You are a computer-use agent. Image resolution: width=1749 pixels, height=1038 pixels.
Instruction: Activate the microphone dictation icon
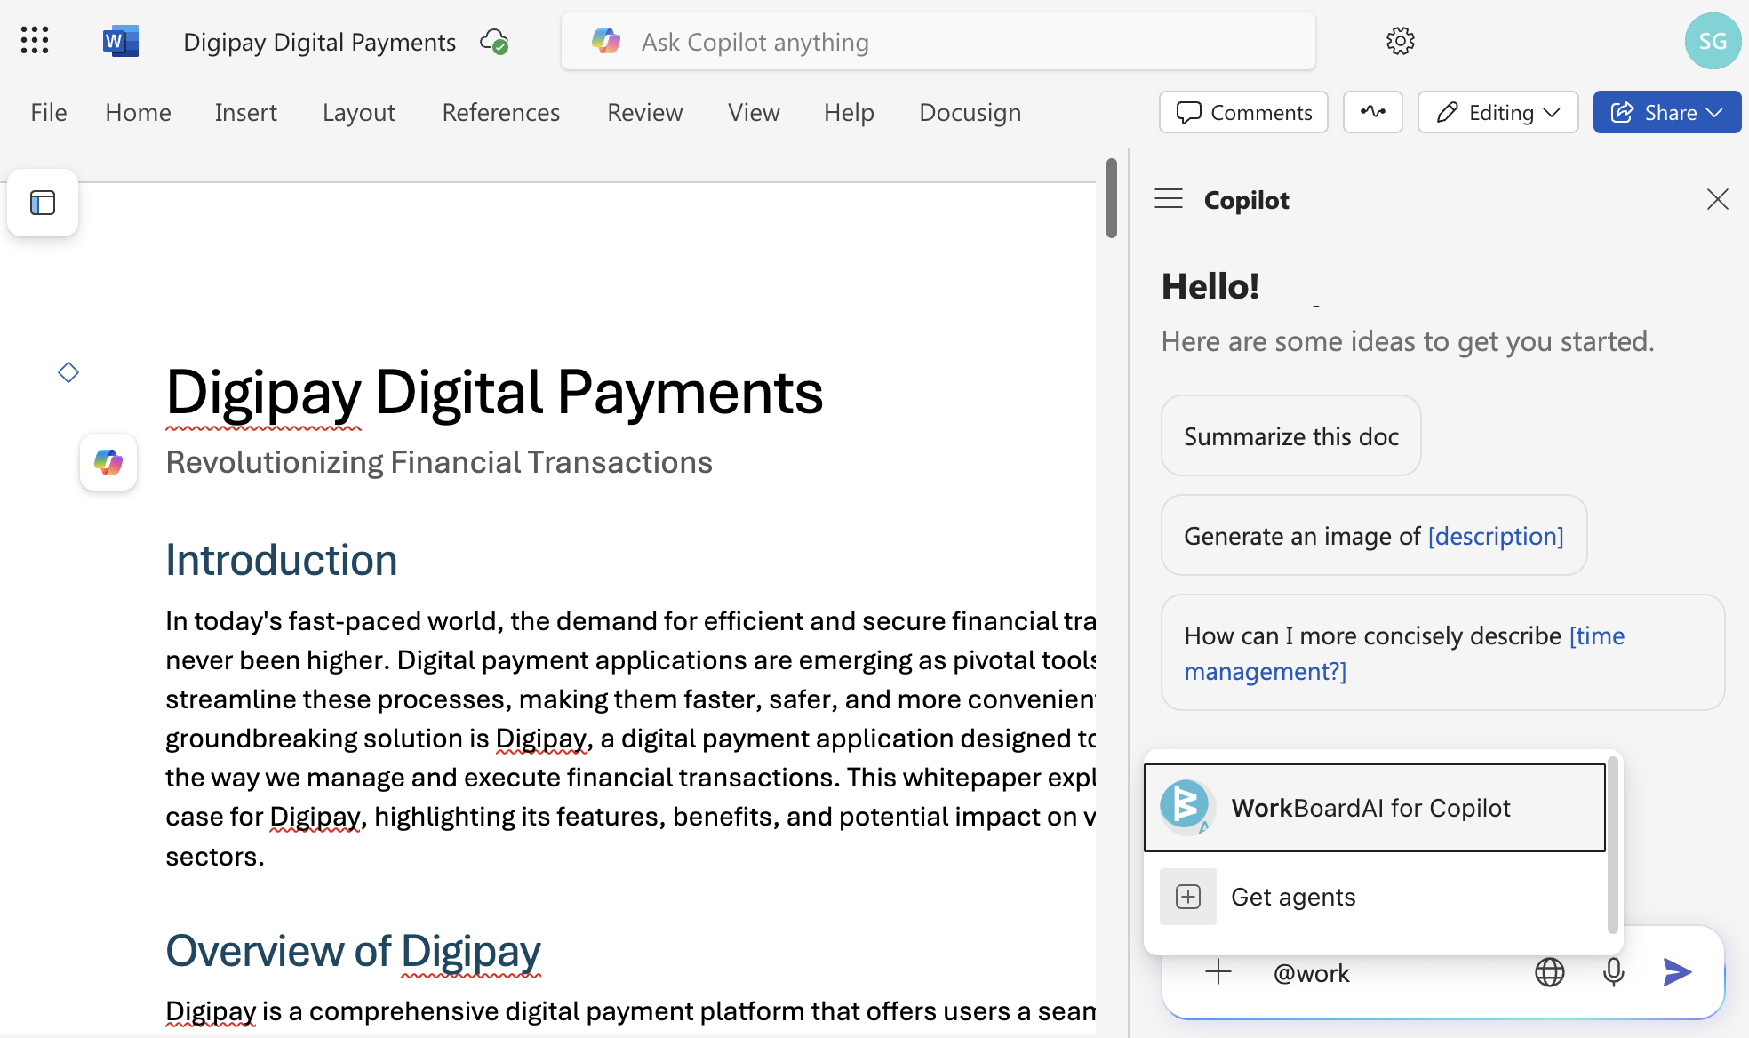[x=1614, y=972]
